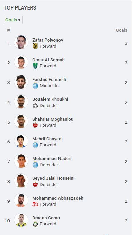Screen dimensions: 135x235
Task: Open Shahriar Moghanlou player profile link
Action: [x=53, y=119]
